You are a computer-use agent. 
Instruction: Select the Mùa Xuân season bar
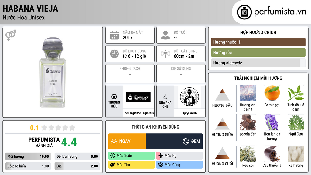point(132,156)
